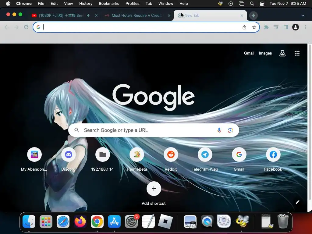
Task: Click the forward navigation arrow
Action: (x=16, y=27)
